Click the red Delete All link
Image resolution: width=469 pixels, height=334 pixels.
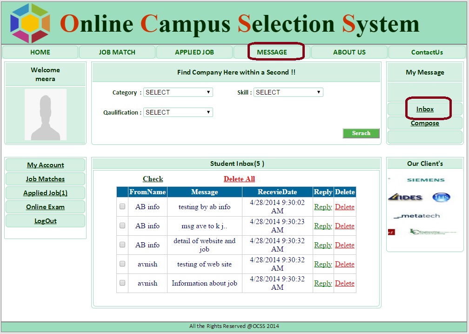[239, 179]
